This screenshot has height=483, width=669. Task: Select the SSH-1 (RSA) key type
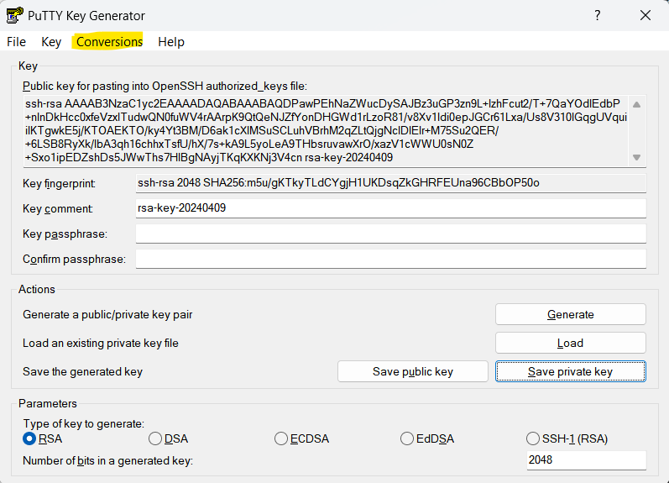[x=567, y=438]
